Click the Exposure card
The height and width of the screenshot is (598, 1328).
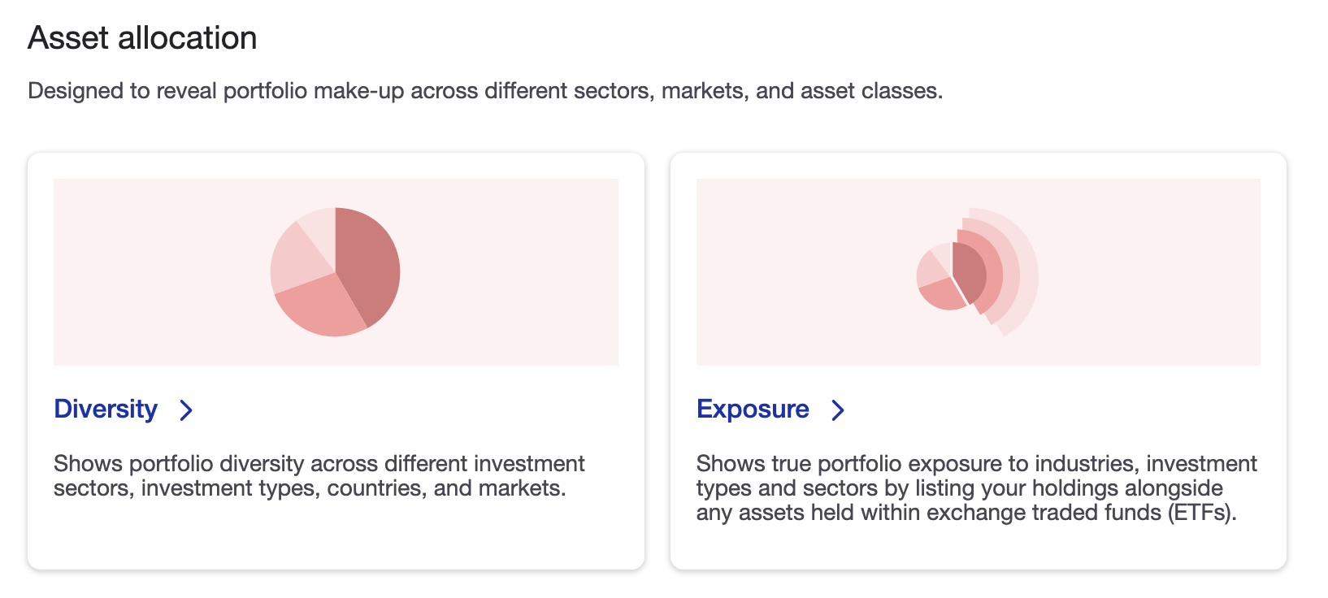point(975,362)
